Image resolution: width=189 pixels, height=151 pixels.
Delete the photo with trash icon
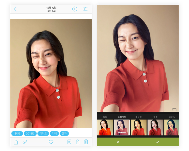tap(86, 142)
